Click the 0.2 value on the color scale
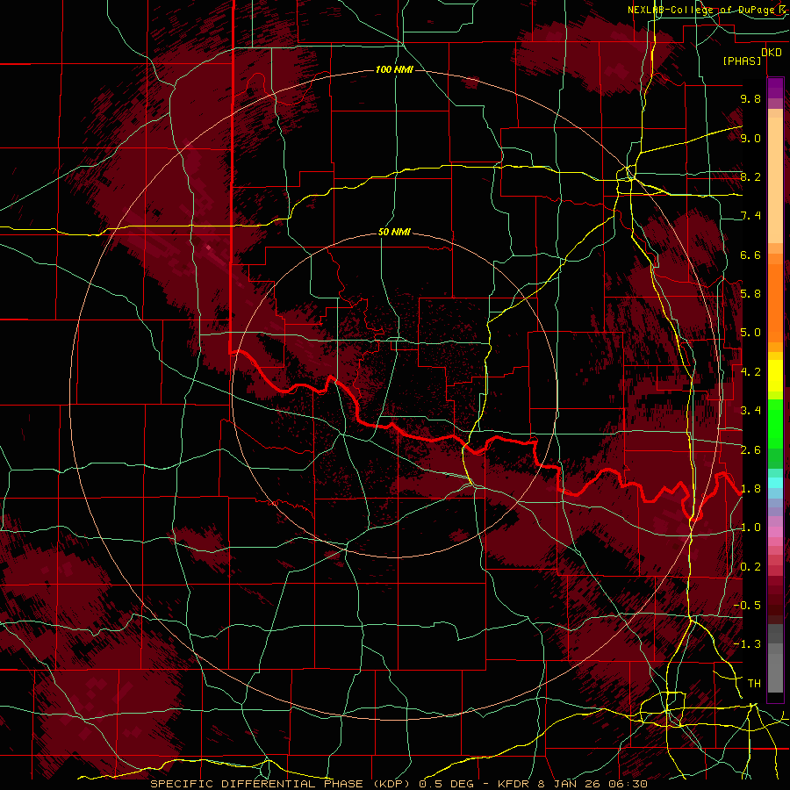790x790 pixels. 750,567
